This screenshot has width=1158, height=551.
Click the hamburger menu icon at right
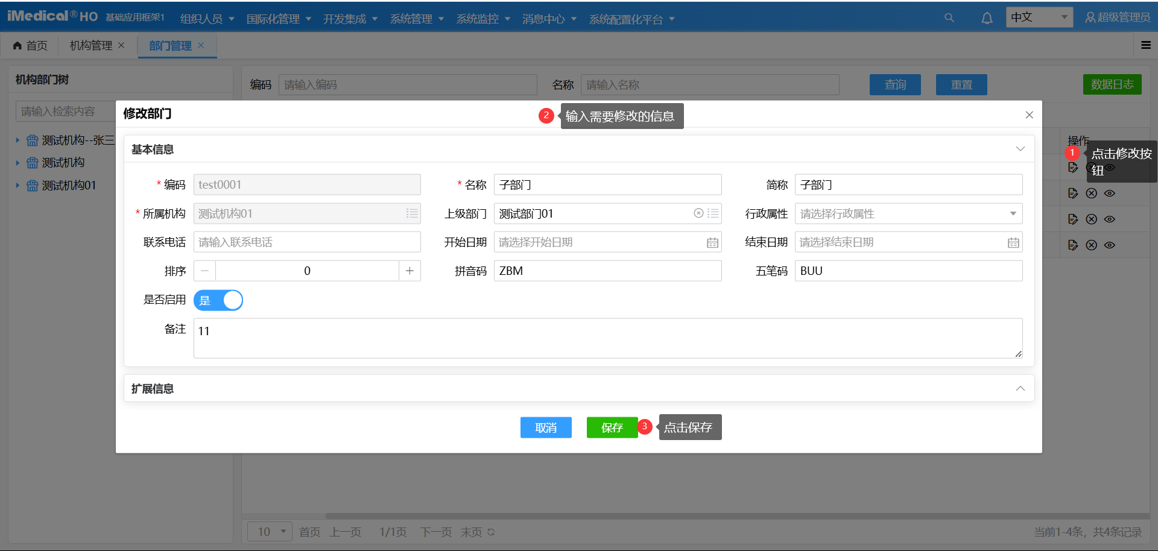tap(1146, 45)
